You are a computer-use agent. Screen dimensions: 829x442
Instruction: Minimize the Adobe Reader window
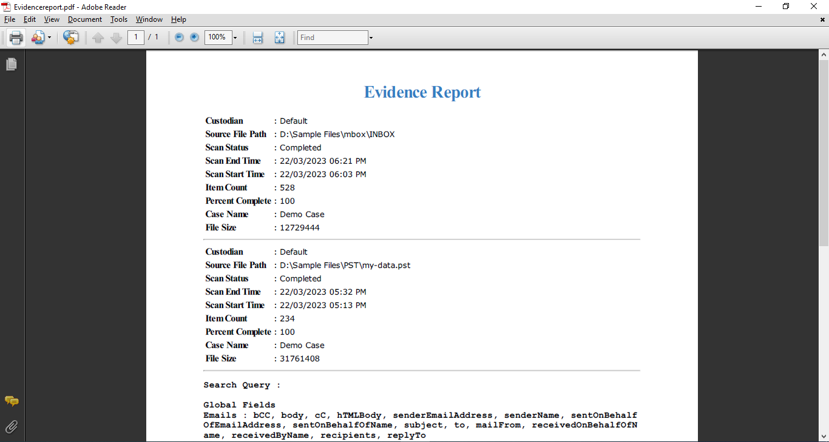click(x=759, y=7)
